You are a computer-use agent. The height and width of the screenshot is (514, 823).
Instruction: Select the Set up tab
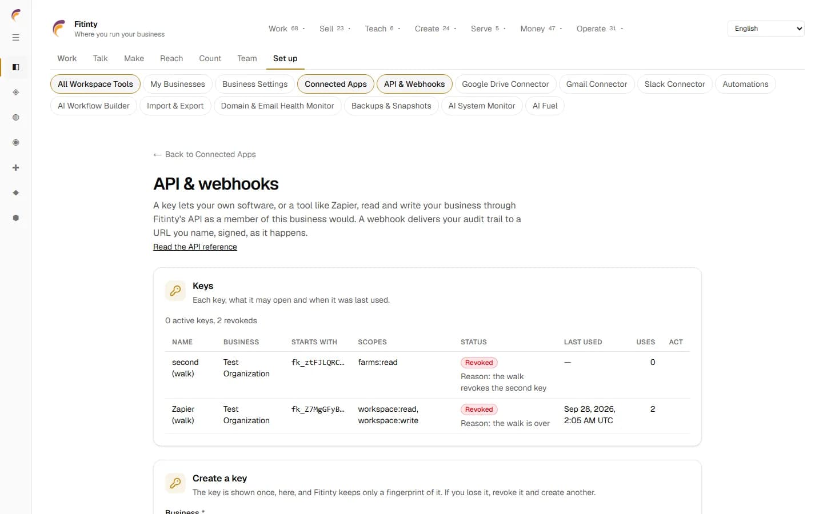point(285,58)
